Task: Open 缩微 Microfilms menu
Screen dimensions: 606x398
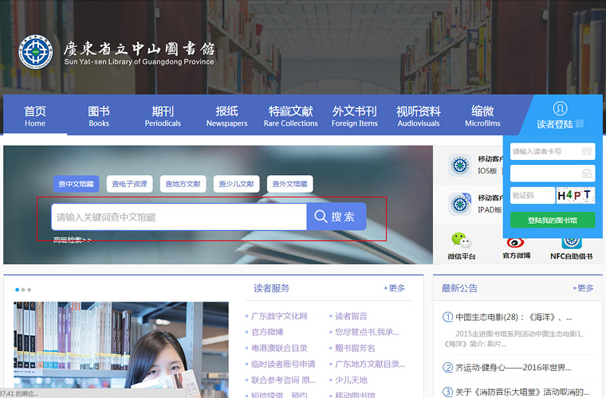Action: pos(482,115)
